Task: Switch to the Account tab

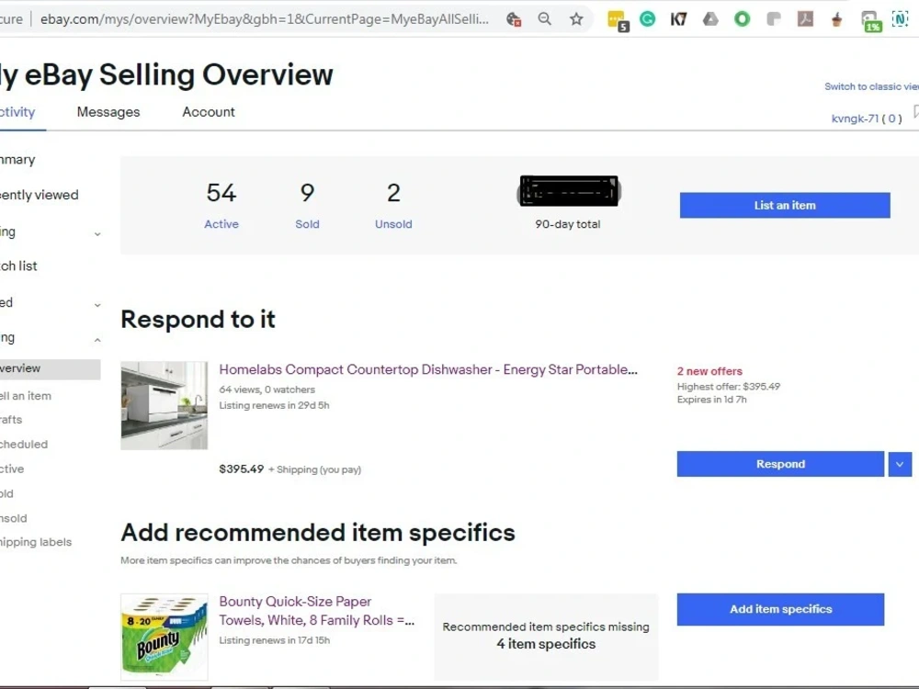Action: pyautogui.click(x=208, y=112)
